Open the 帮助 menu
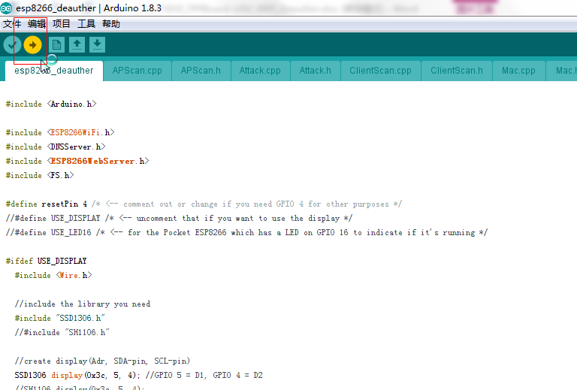 point(111,24)
